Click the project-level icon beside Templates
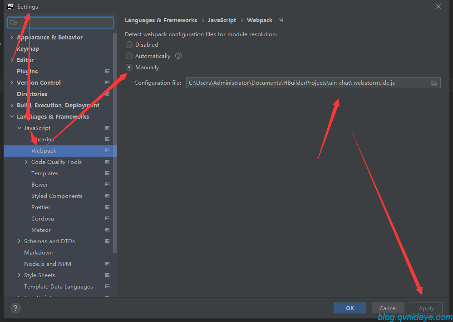Viewport: 453px width, 322px height. 107,173
